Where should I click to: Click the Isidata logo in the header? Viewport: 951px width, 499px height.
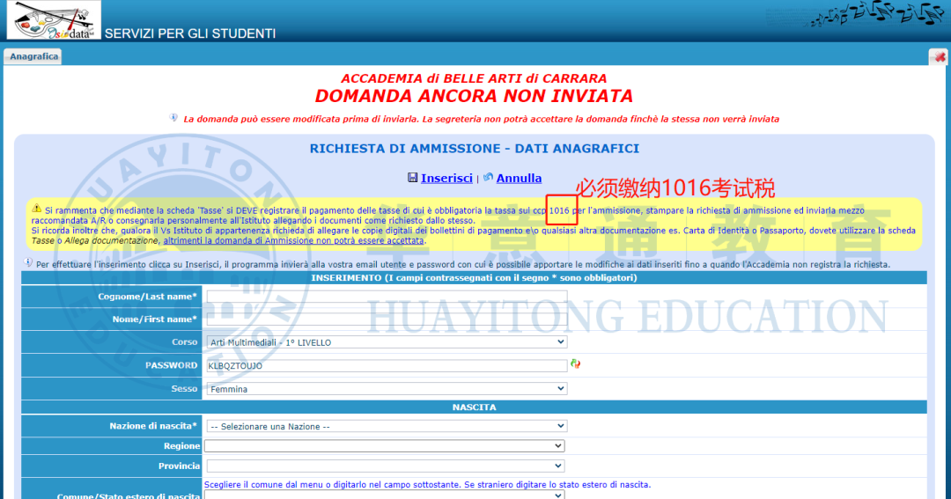click(x=54, y=20)
